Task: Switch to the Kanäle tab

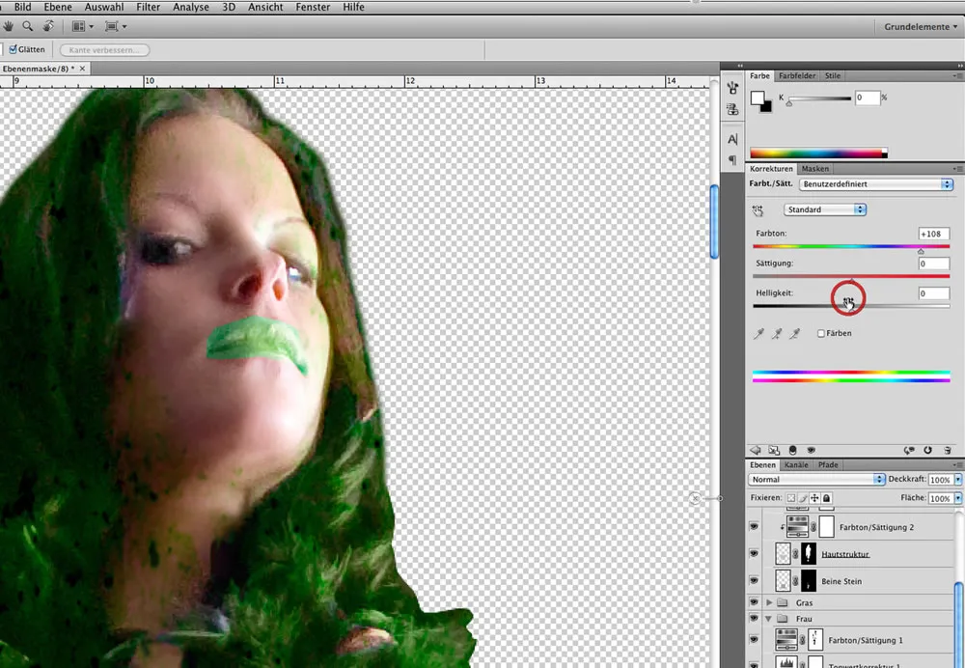Action: 796,465
